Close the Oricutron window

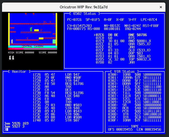(161, 7)
